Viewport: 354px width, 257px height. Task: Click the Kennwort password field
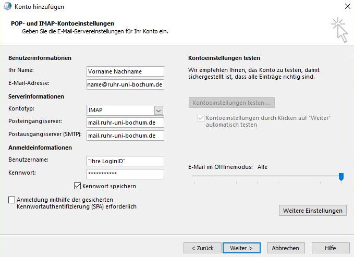click(125, 174)
